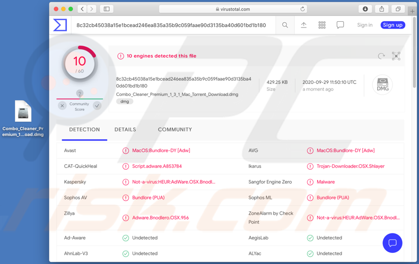Switch to the DETECTION tab
This screenshot has width=419, height=264.
[84, 129]
